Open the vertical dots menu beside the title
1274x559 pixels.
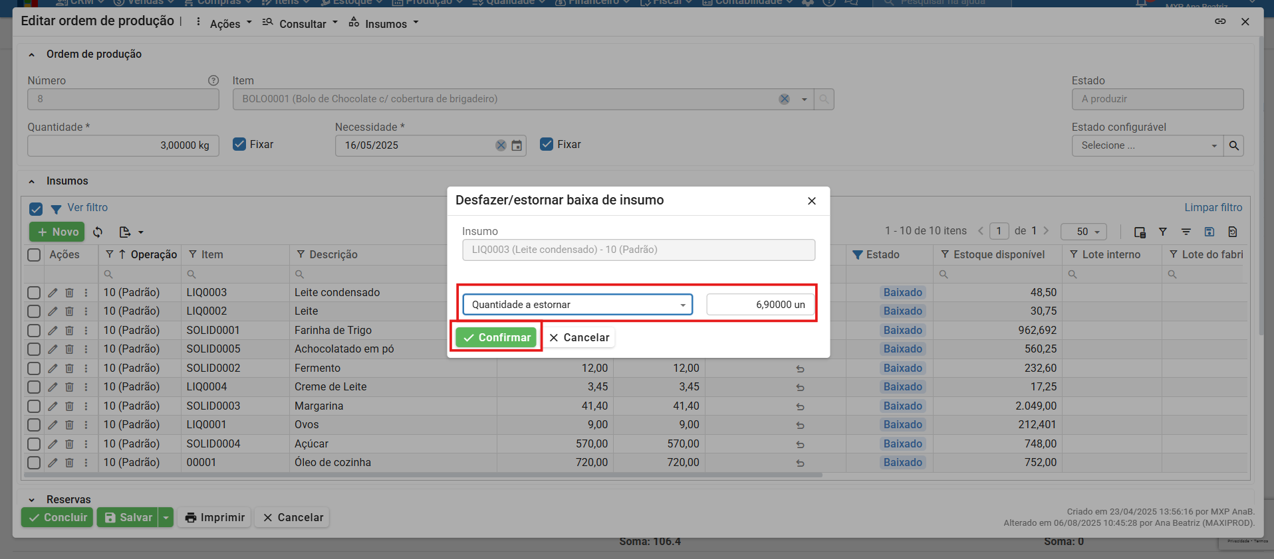pyautogui.click(x=198, y=22)
